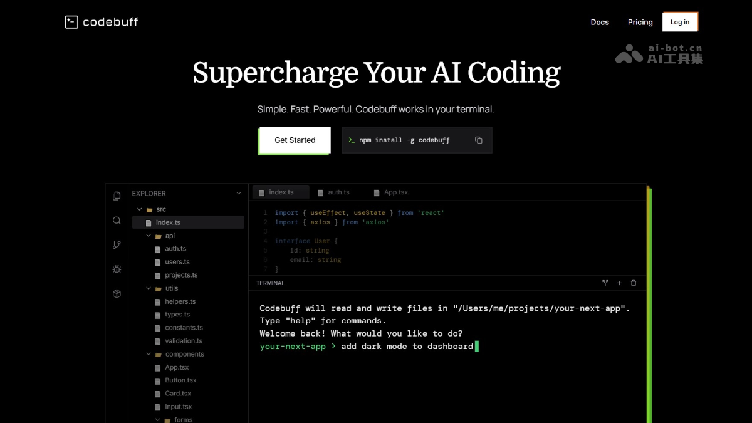Click the Codebuff logo
The height and width of the screenshot is (423, 752).
100,21
